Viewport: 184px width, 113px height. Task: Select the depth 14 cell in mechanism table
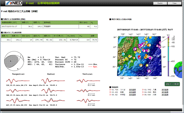(27, 40)
